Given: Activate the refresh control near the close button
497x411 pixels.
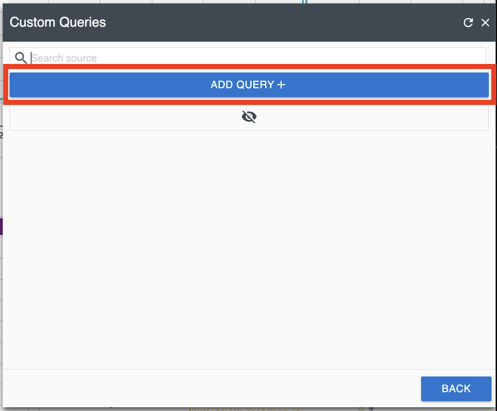Looking at the screenshot, I should click(x=468, y=23).
